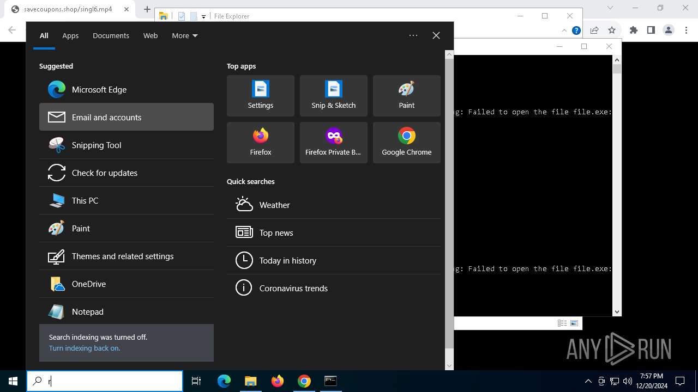Open Chrome tab search dropdown

610,8
